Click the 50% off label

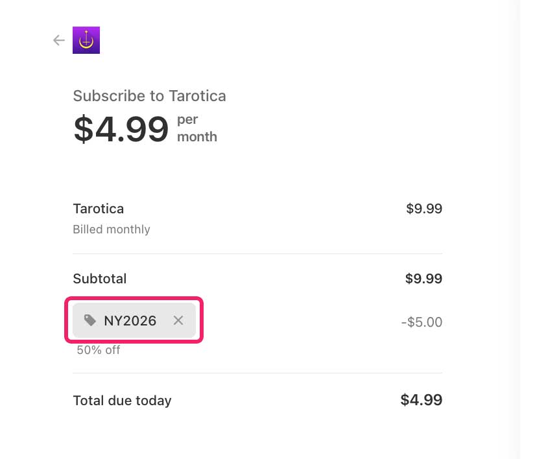pos(99,350)
